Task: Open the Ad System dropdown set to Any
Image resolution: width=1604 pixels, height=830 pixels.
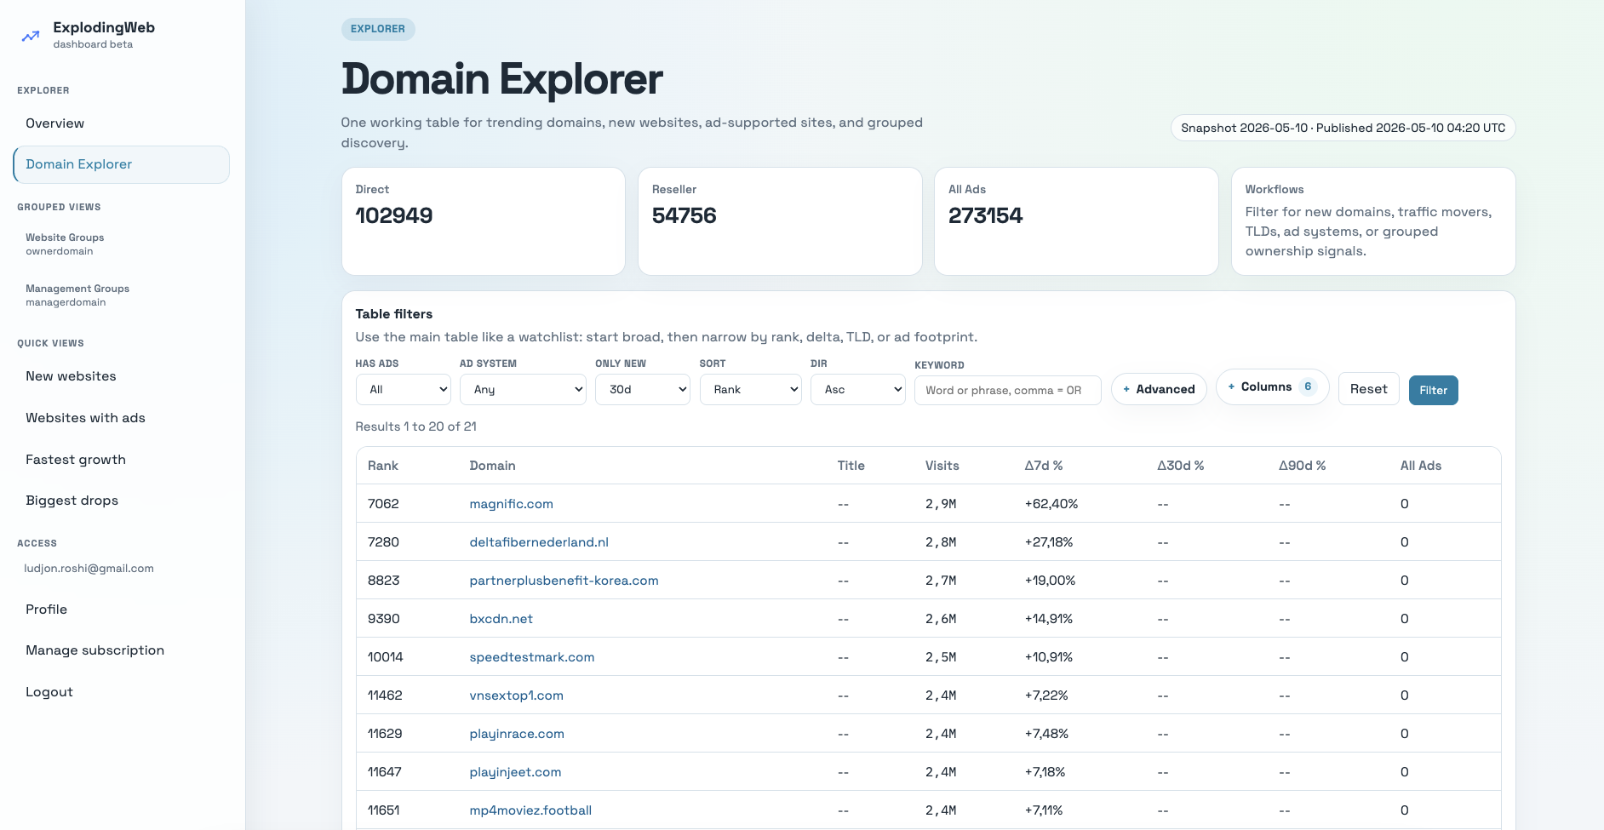Action: coord(523,390)
